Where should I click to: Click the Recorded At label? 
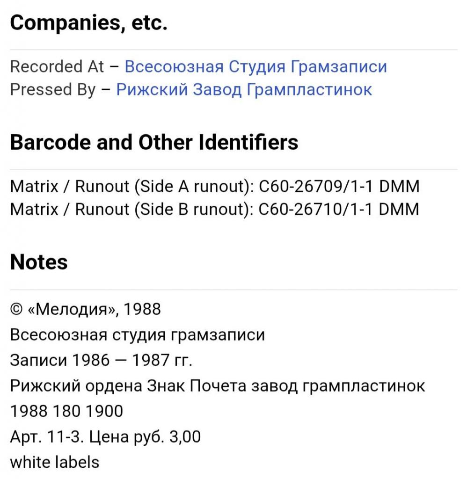57,66
